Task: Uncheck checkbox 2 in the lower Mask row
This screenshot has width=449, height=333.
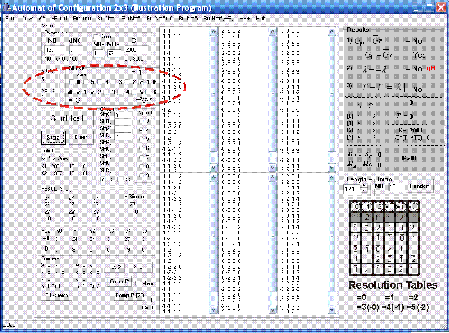Action: 92,92
